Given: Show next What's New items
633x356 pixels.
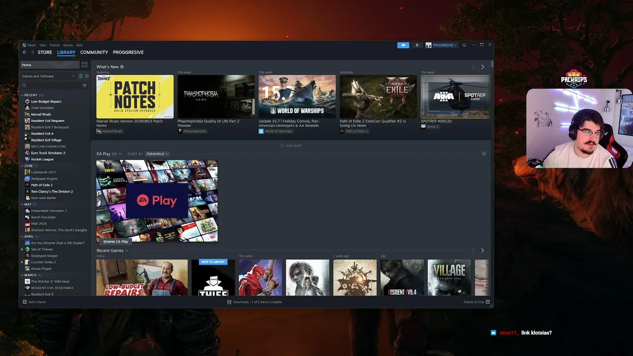Looking at the screenshot, I should pyautogui.click(x=483, y=67).
